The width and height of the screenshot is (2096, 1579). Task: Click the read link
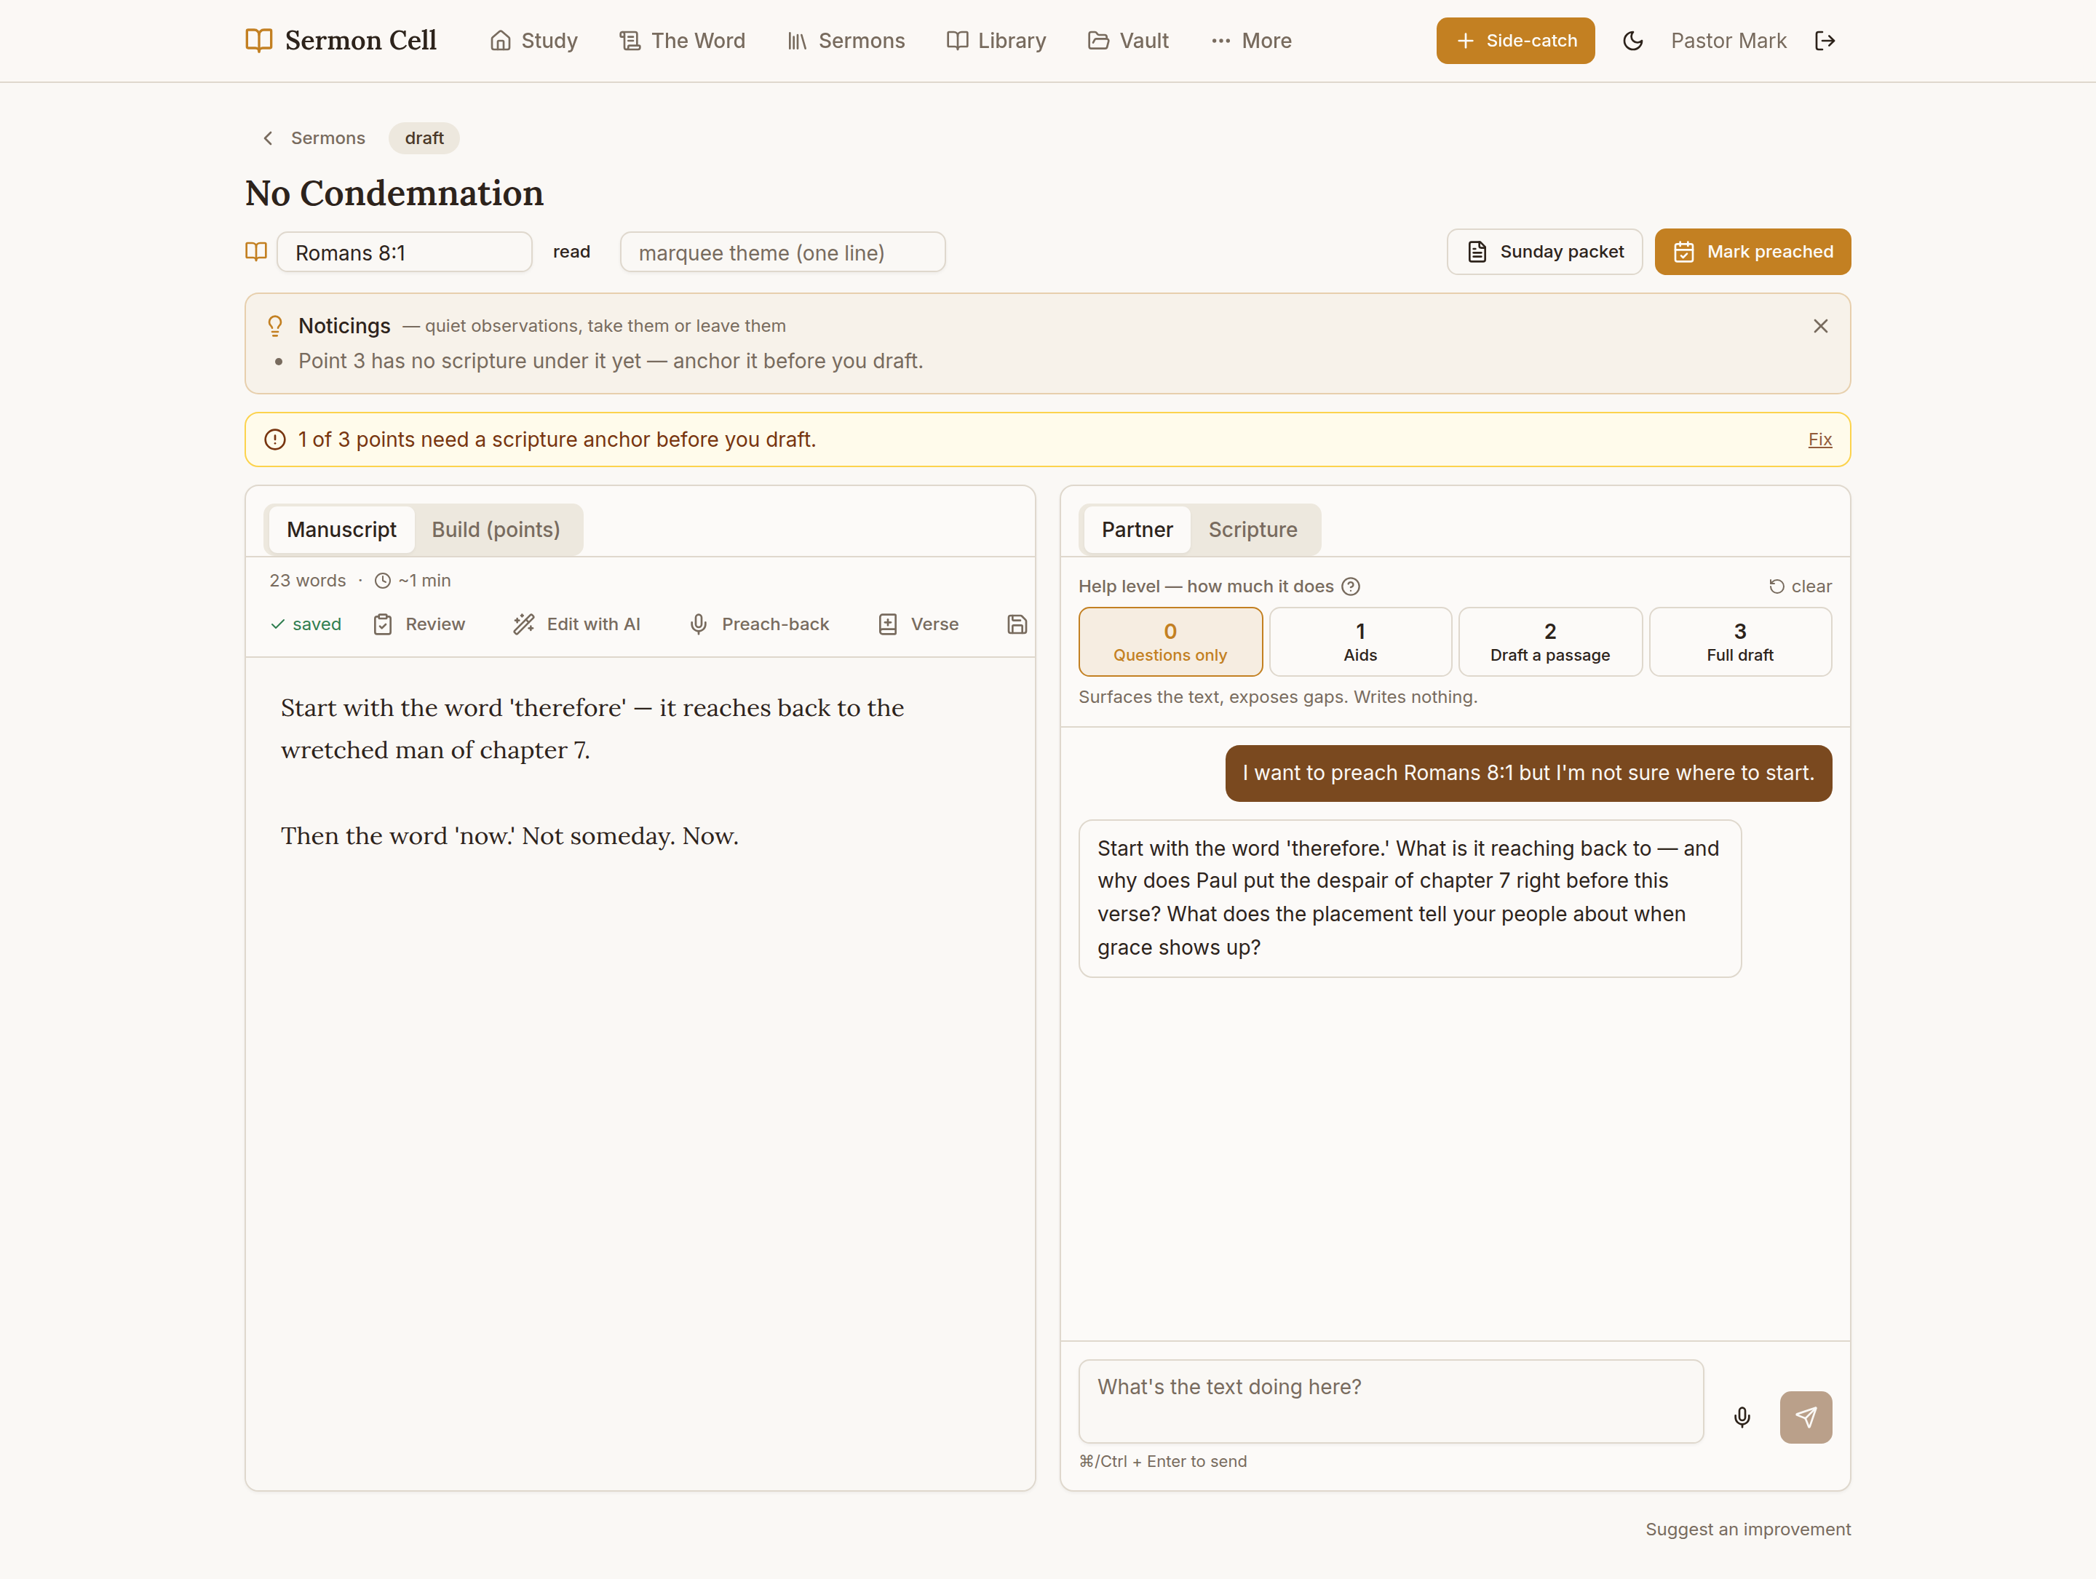[571, 252]
